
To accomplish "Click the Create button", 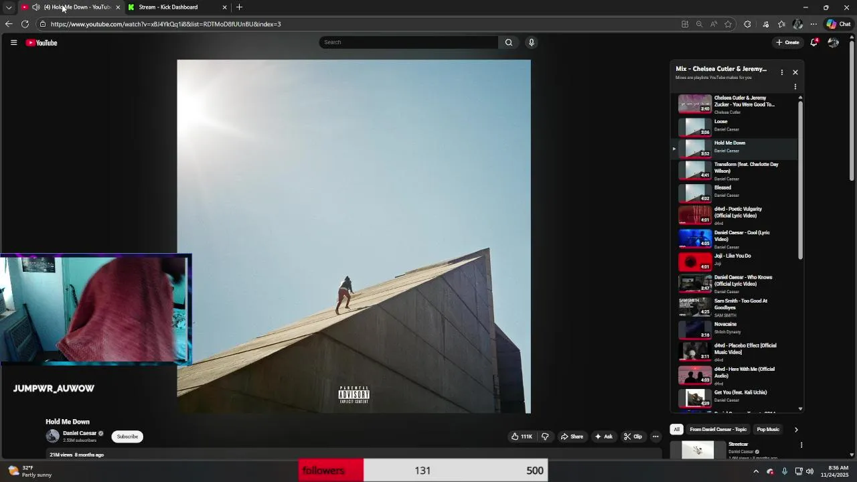I will click(x=787, y=42).
